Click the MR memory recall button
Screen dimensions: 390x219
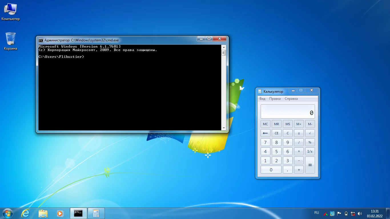276,124
